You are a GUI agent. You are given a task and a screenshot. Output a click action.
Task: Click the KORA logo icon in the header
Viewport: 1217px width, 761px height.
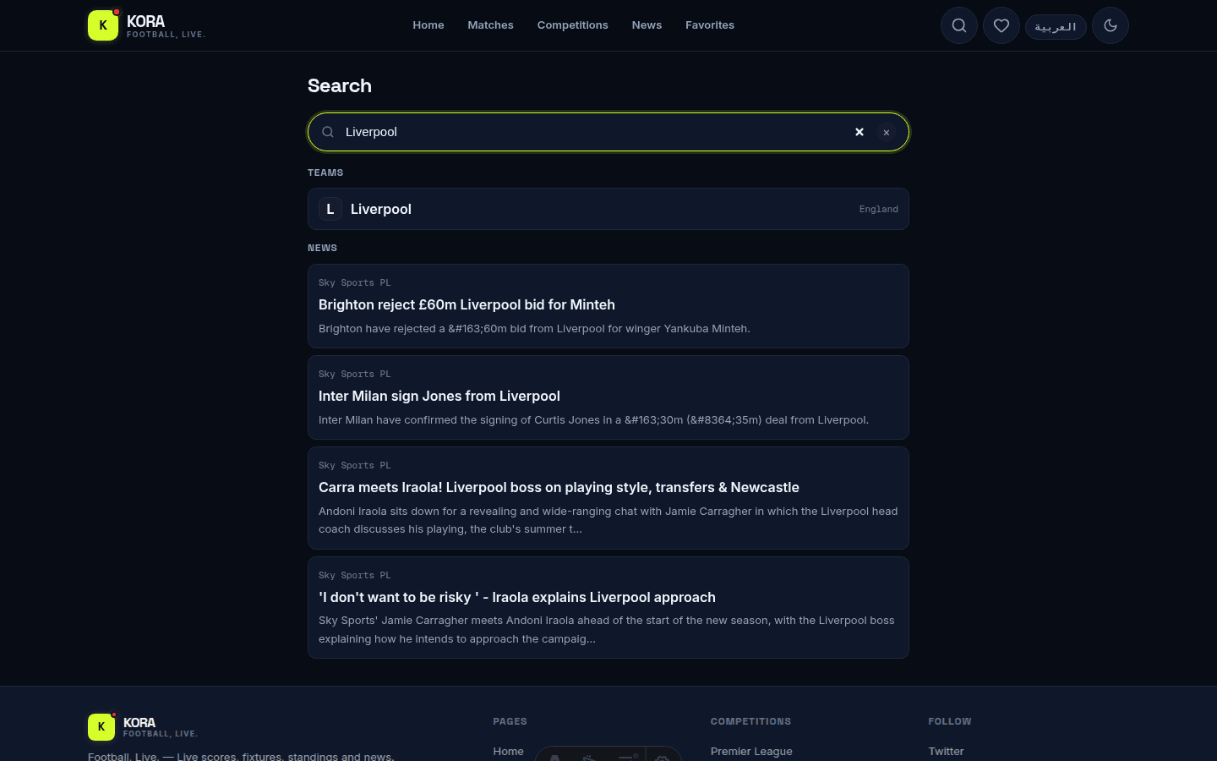coord(103,25)
